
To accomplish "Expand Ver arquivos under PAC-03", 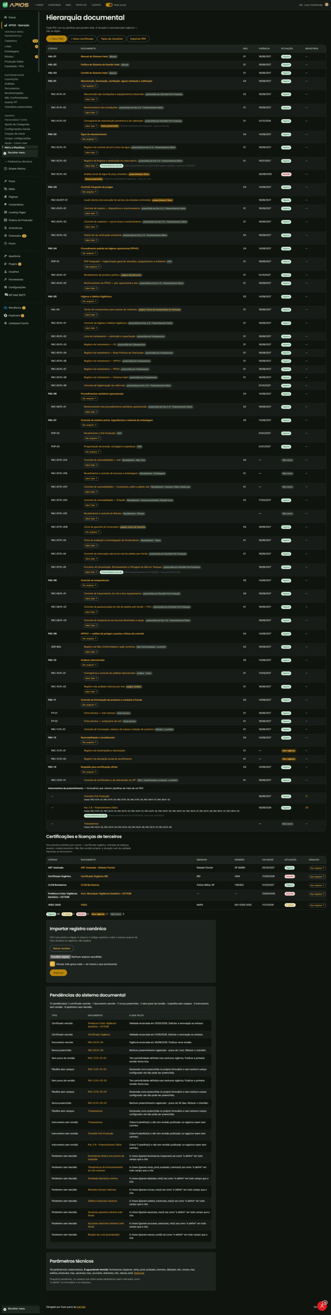I will click(89, 192).
